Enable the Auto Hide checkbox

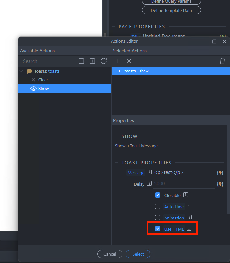click(x=158, y=207)
